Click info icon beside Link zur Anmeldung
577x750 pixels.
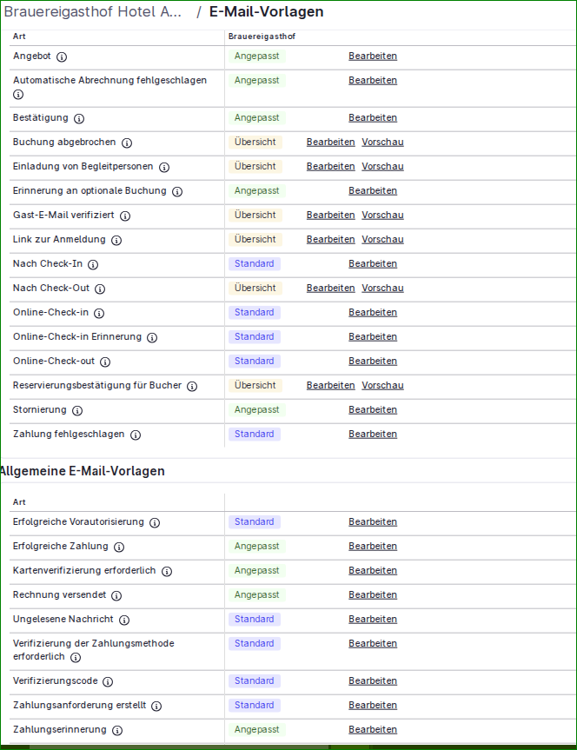[x=116, y=241]
